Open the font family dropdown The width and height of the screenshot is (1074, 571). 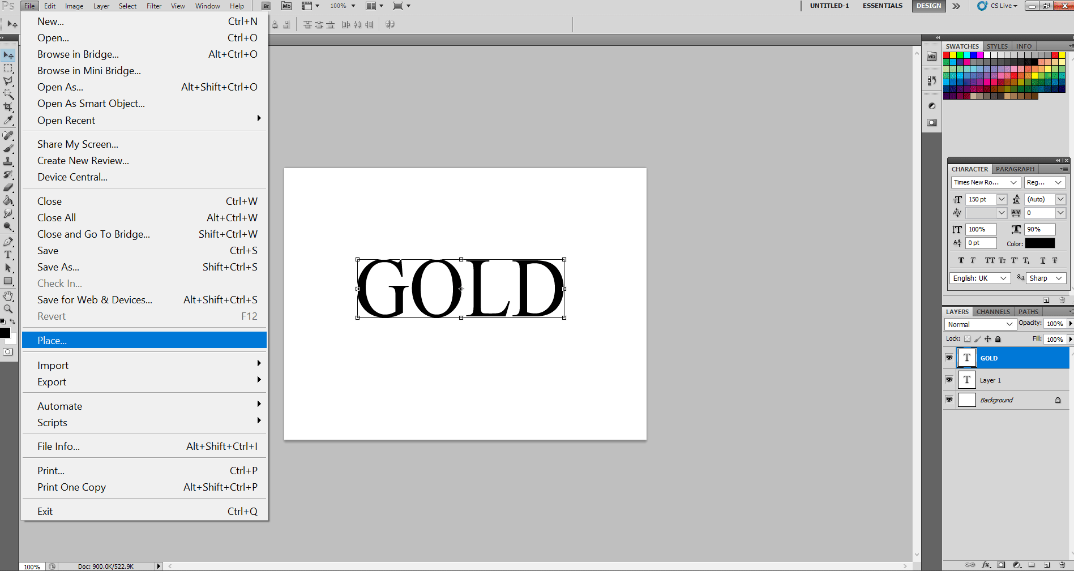pyautogui.click(x=986, y=182)
